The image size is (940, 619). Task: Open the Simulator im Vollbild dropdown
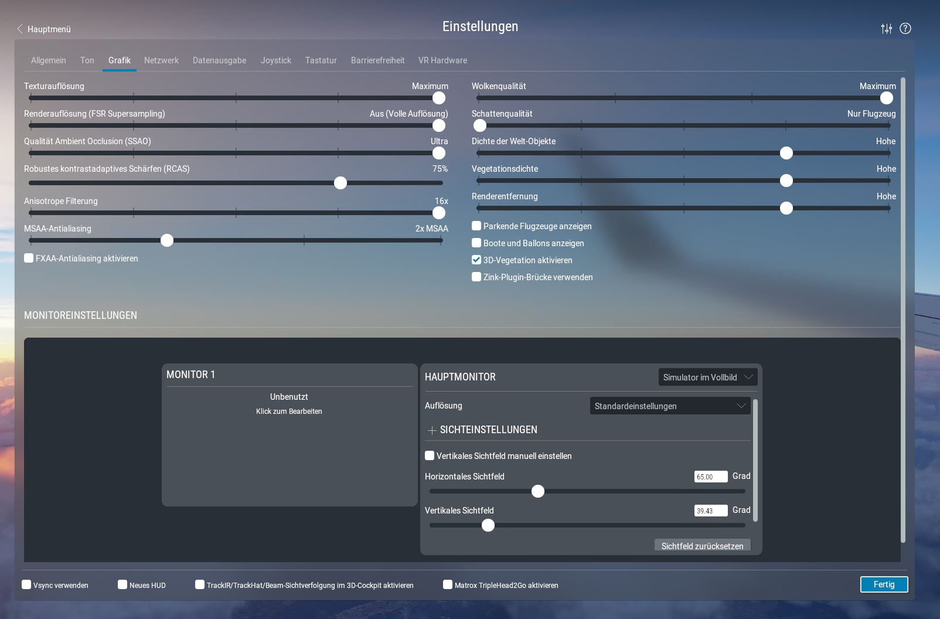708,377
